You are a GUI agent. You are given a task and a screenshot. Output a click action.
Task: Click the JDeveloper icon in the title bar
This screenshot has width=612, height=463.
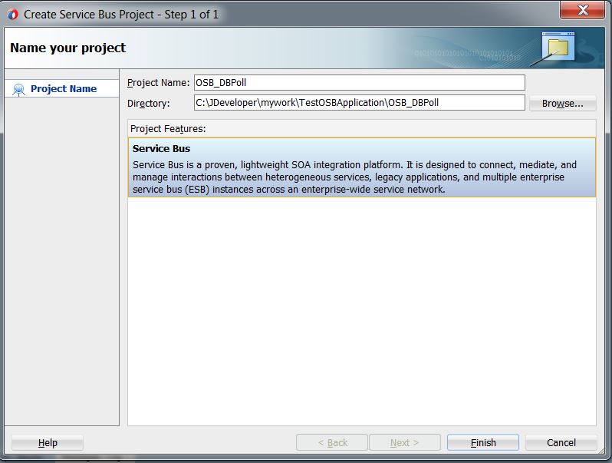(x=12, y=15)
